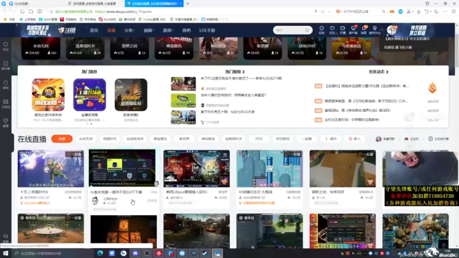
Task: Open the trophy icon in the left sidebar
Action: click(6, 123)
